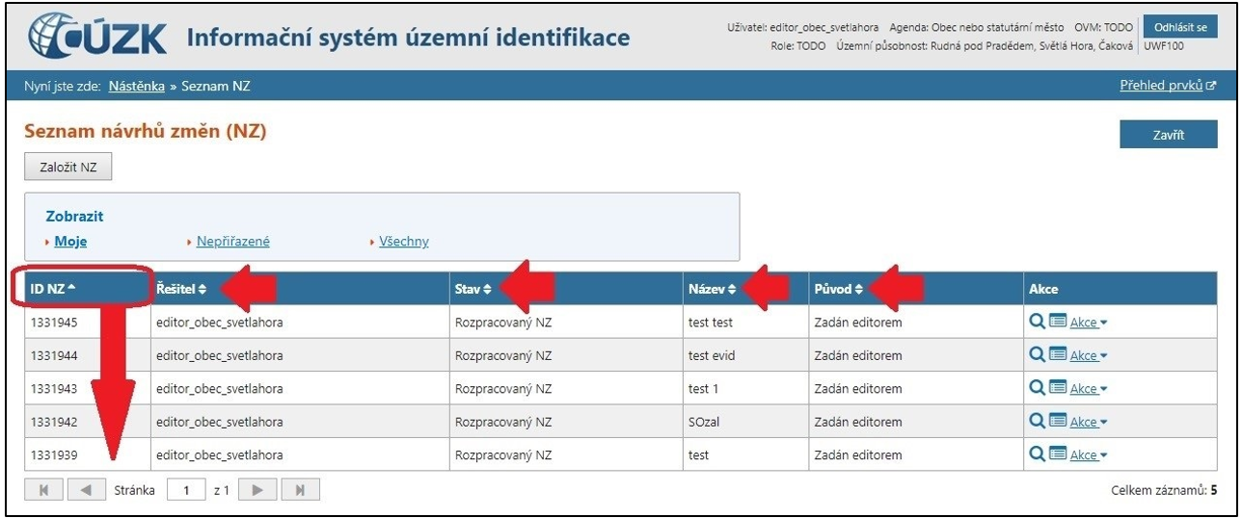
Task: Show the Nepřiřazené filter list
Action: coord(232,242)
